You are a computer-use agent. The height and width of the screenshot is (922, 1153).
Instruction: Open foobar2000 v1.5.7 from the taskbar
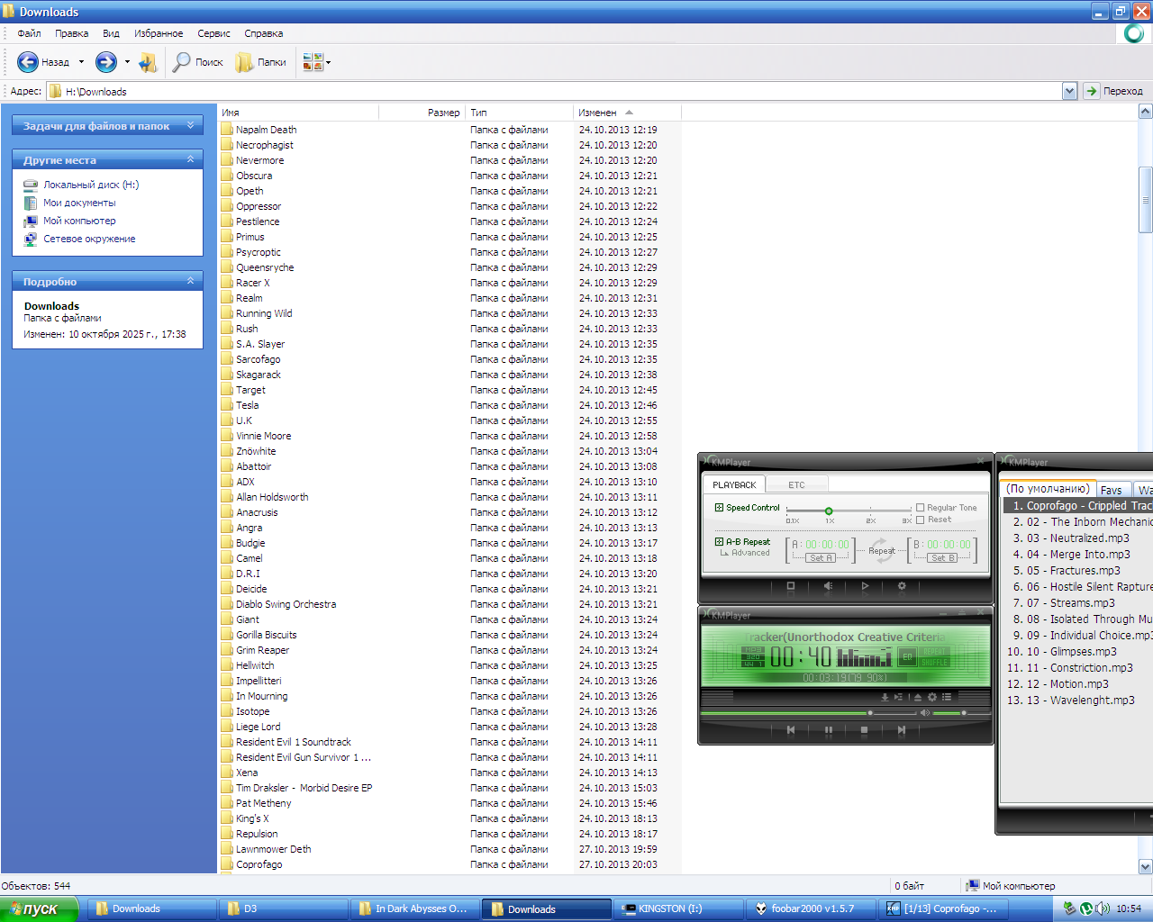(813, 908)
